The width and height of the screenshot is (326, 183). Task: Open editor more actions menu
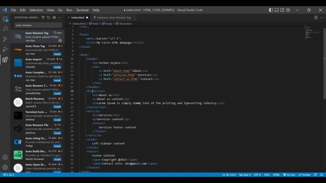(x=321, y=17)
